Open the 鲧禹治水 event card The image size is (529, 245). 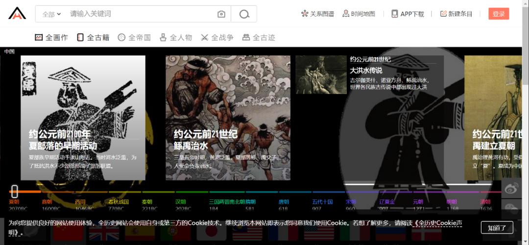pyautogui.click(x=228, y=118)
